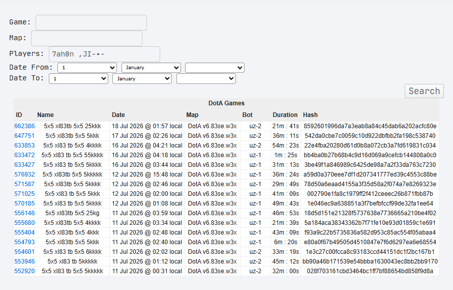Select game name '5x5 xl83tb 5x5 25kg'
Image resolution: width=453 pixels, height=290 pixels.
72,213
